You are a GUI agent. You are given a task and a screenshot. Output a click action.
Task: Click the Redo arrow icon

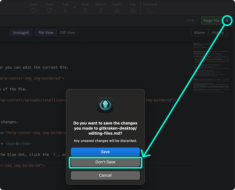point(49,10)
